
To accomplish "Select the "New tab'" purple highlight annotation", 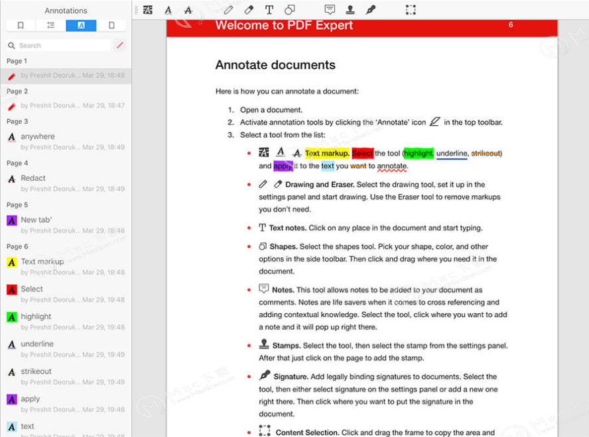I will point(66,224).
